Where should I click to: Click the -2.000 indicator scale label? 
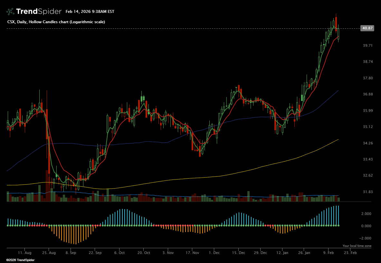click(x=366, y=238)
